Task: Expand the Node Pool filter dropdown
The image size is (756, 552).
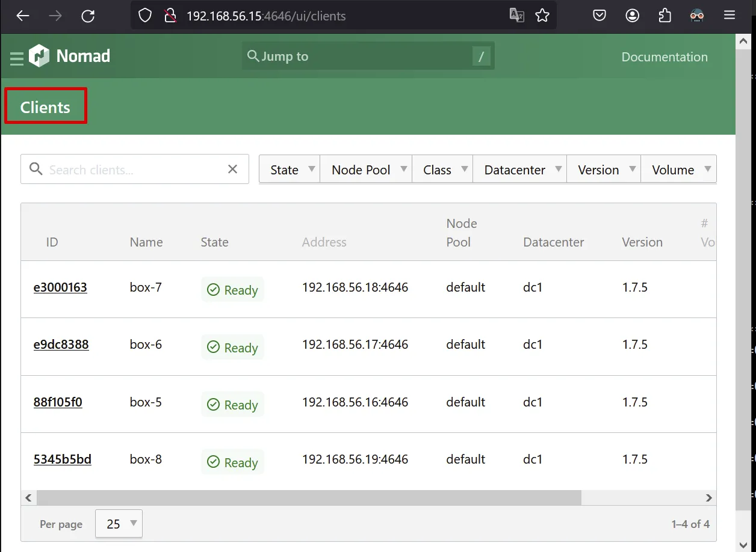Action: click(366, 170)
